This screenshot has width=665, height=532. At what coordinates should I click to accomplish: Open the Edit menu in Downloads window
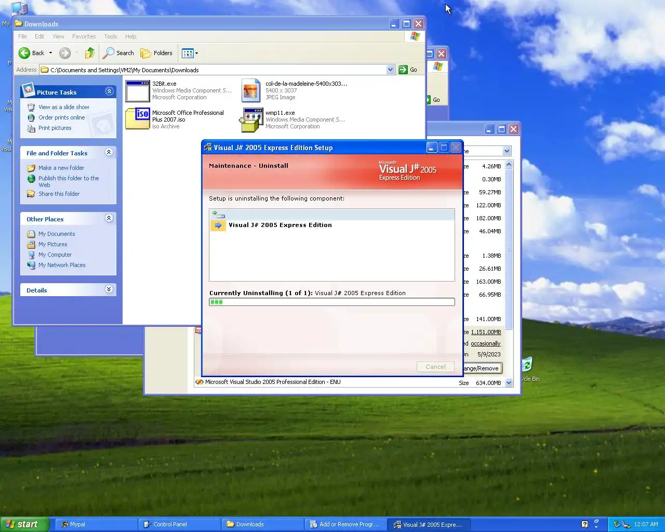coord(39,36)
